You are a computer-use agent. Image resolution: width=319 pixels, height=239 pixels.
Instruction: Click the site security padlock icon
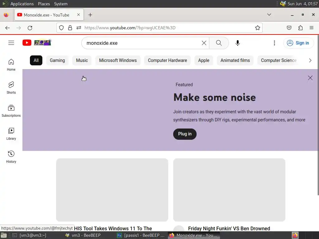point(70,28)
